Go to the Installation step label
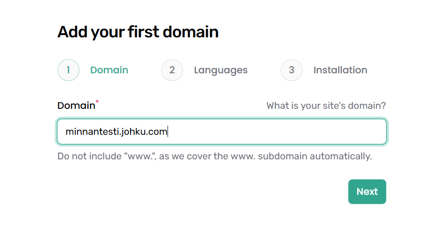Image resolution: width=441 pixels, height=229 pixels. pyautogui.click(x=340, y=70)
